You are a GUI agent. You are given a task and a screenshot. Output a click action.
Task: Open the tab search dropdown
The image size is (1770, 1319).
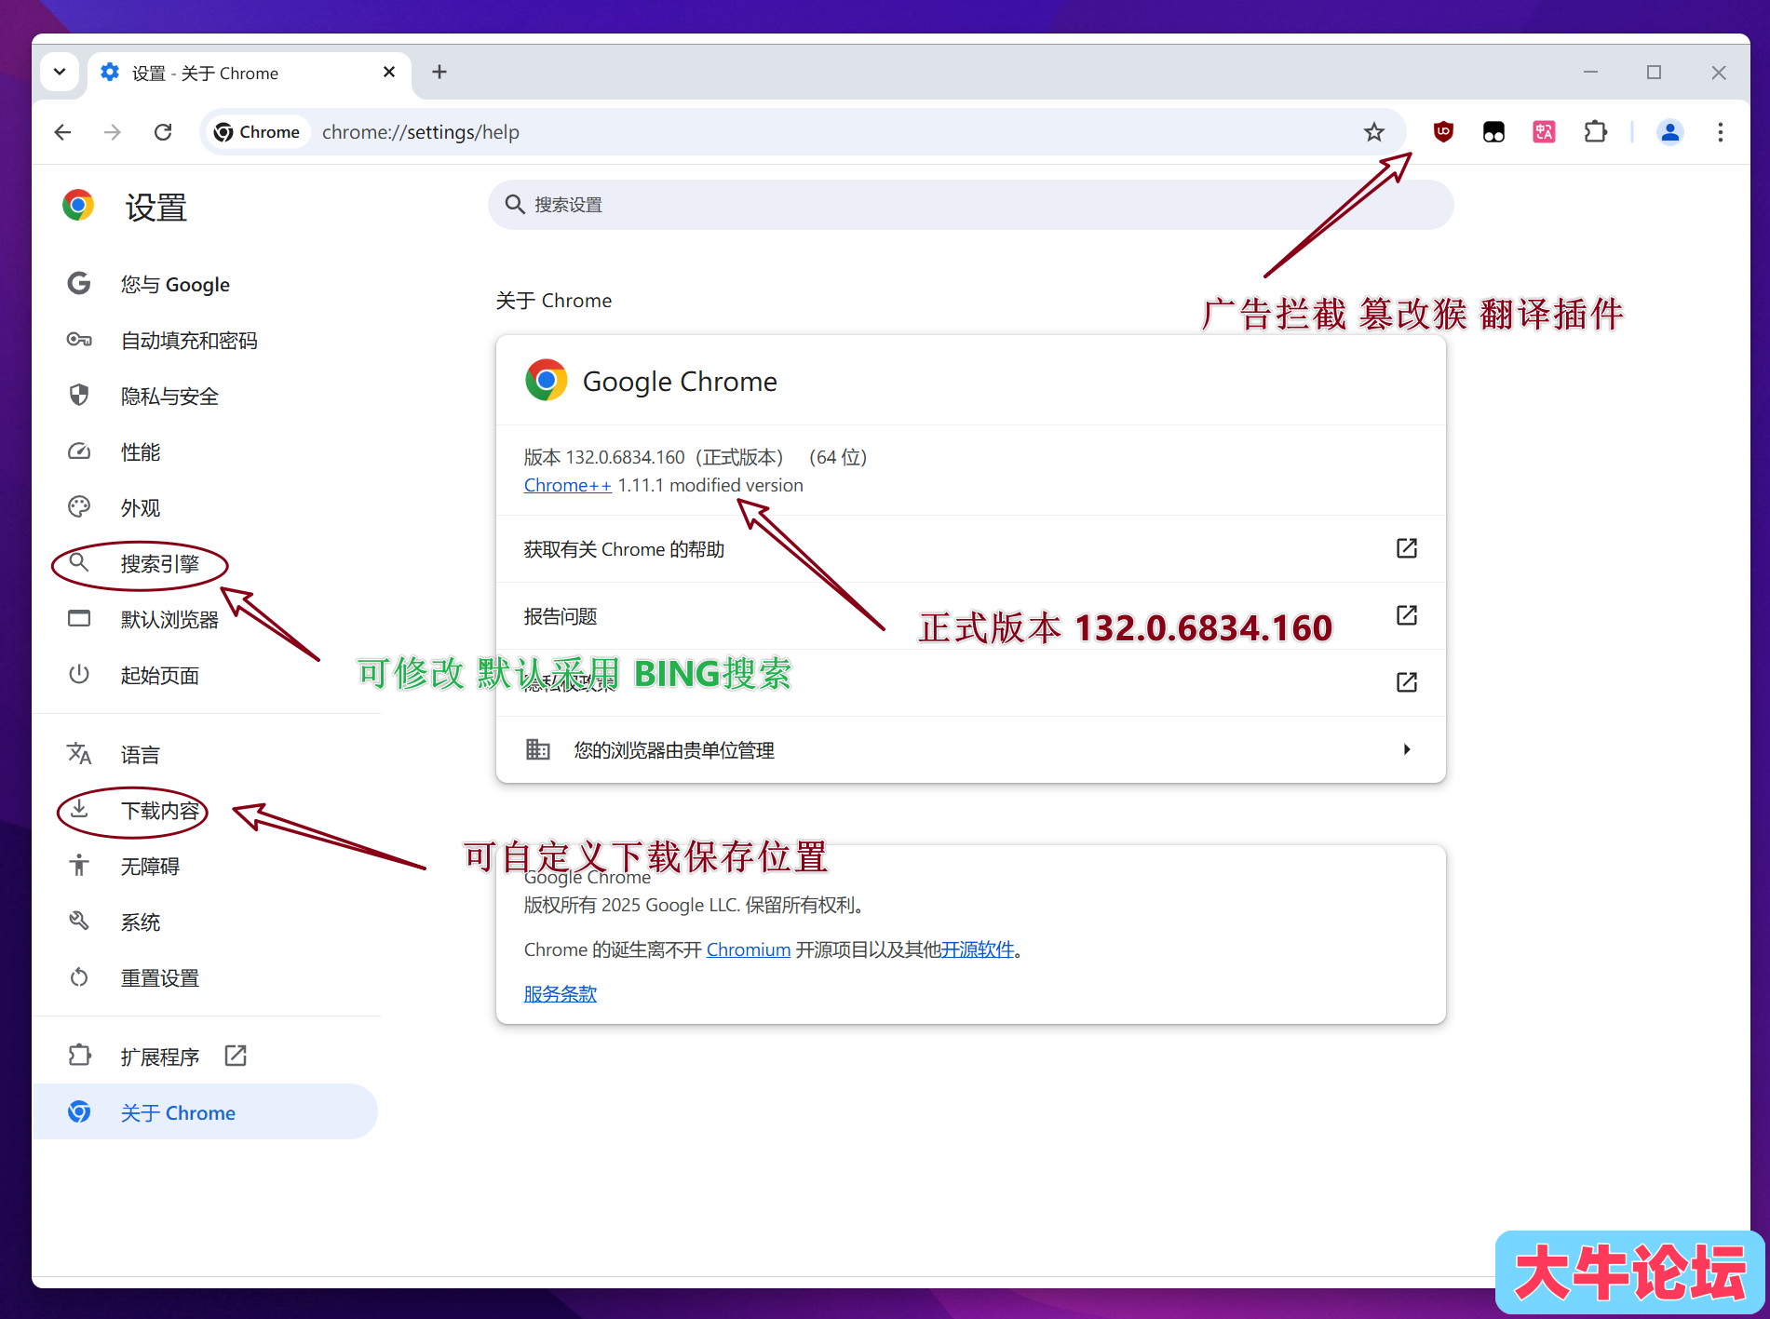[60, 72]
